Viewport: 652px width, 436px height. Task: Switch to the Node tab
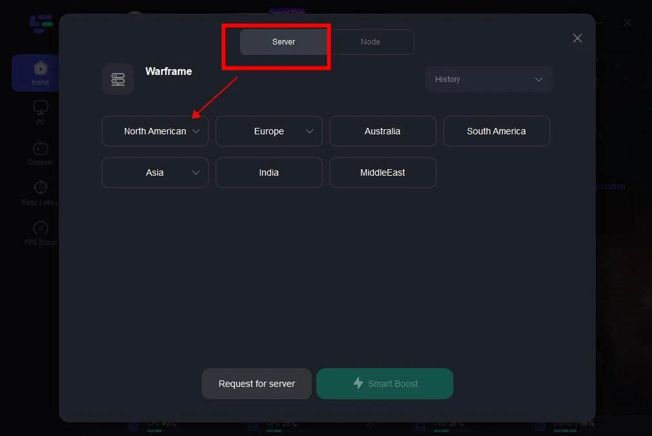click(x=370, y=42)
